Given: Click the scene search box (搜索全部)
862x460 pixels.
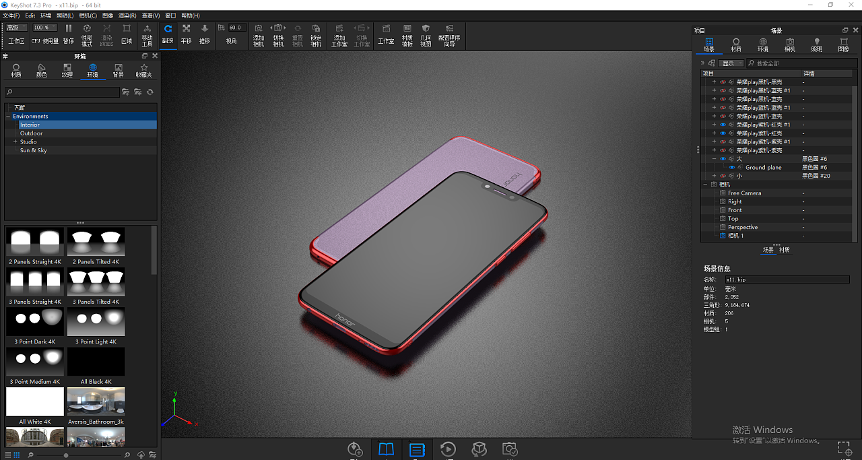Looking at the screenshot, I should [802, 63].
